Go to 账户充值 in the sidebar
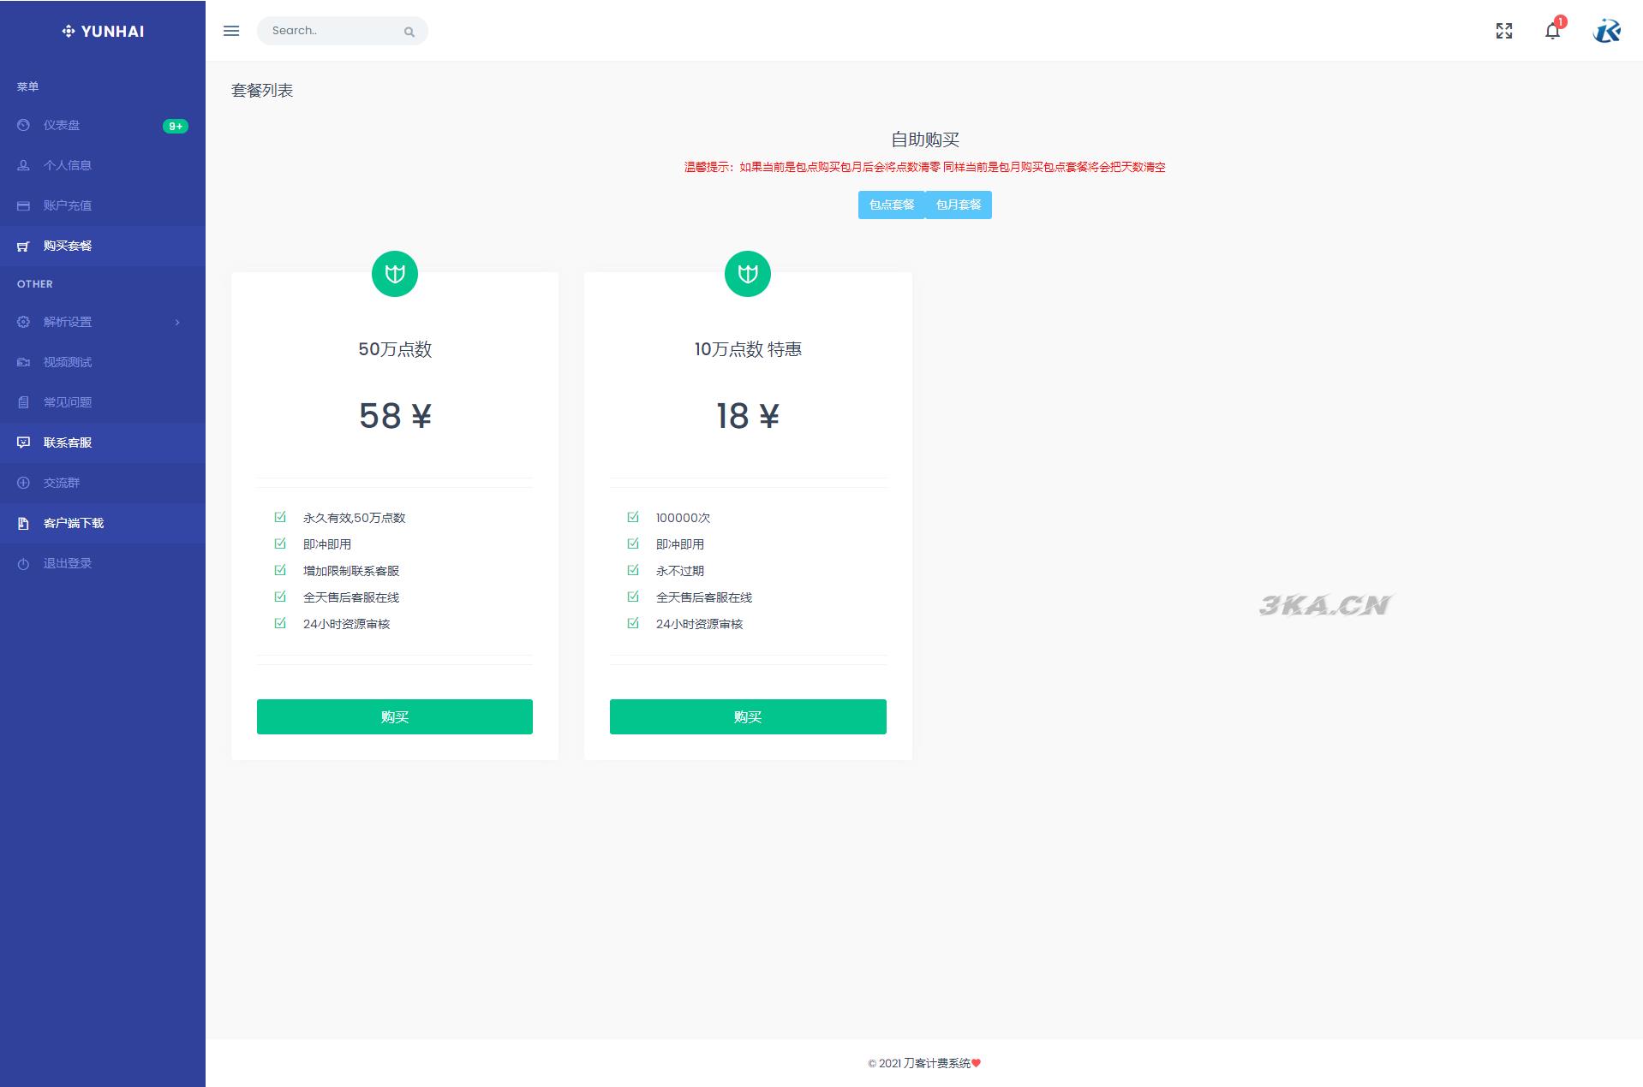This screenshot has width=1643, height=1087. coord(68,205)
